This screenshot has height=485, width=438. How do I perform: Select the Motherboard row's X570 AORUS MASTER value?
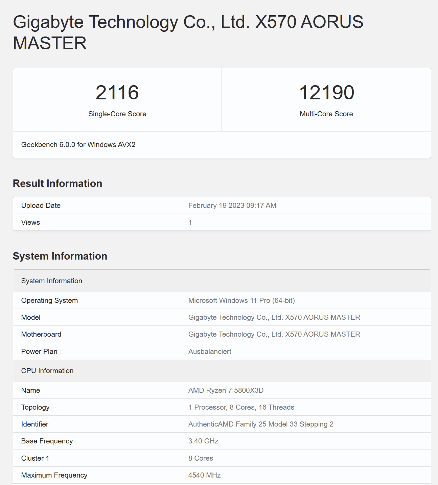274,334
